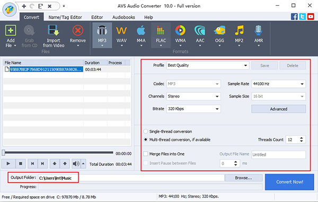Screen dimensions: 318x202
Task: Click the playback position slider handle
Action: (4, 153)
